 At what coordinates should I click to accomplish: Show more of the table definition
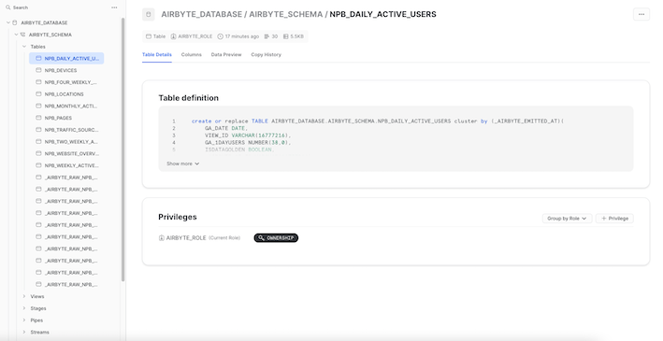coord(182,163)
